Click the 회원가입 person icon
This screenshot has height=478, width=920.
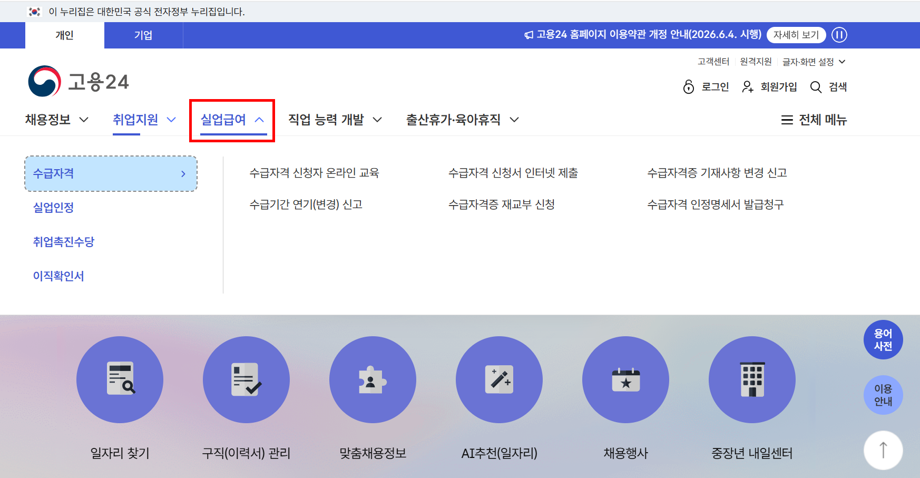coord(747,86)
